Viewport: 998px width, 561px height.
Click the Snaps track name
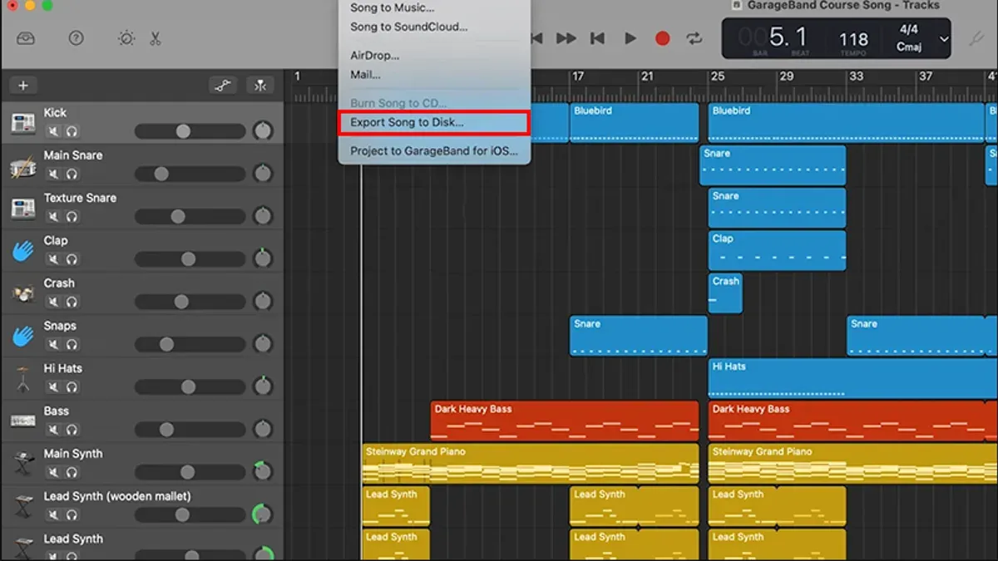point(60,326)
